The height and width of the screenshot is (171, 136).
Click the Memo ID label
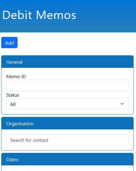16,77
